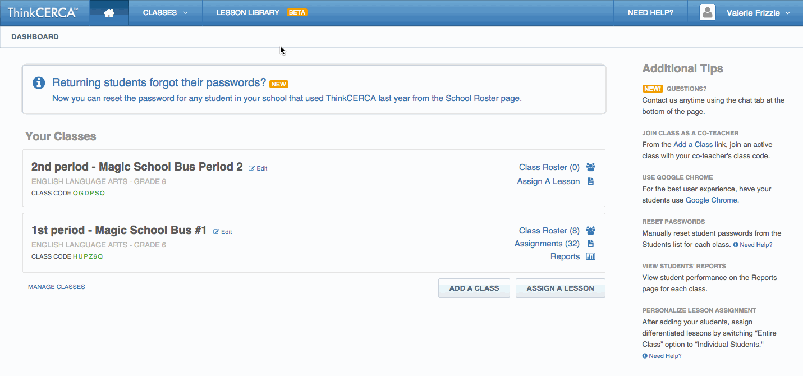This screenshot has width=803, height=376.
Task: Click the ThinkCERCA logo
Action: pos(43,12)
